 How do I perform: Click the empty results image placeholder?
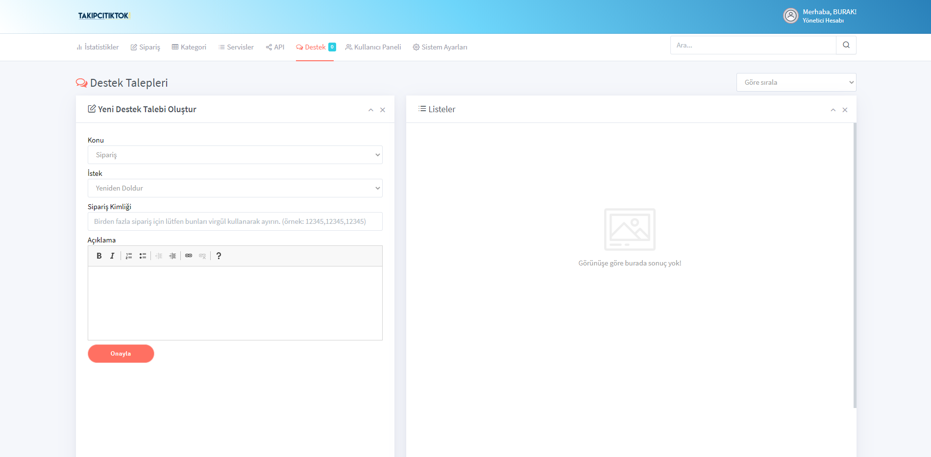(x=630, y=229)
